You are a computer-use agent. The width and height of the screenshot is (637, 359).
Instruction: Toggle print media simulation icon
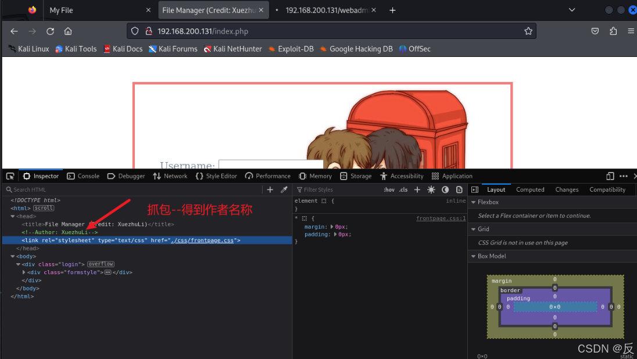pyautogui.click(x=459, y=189)
